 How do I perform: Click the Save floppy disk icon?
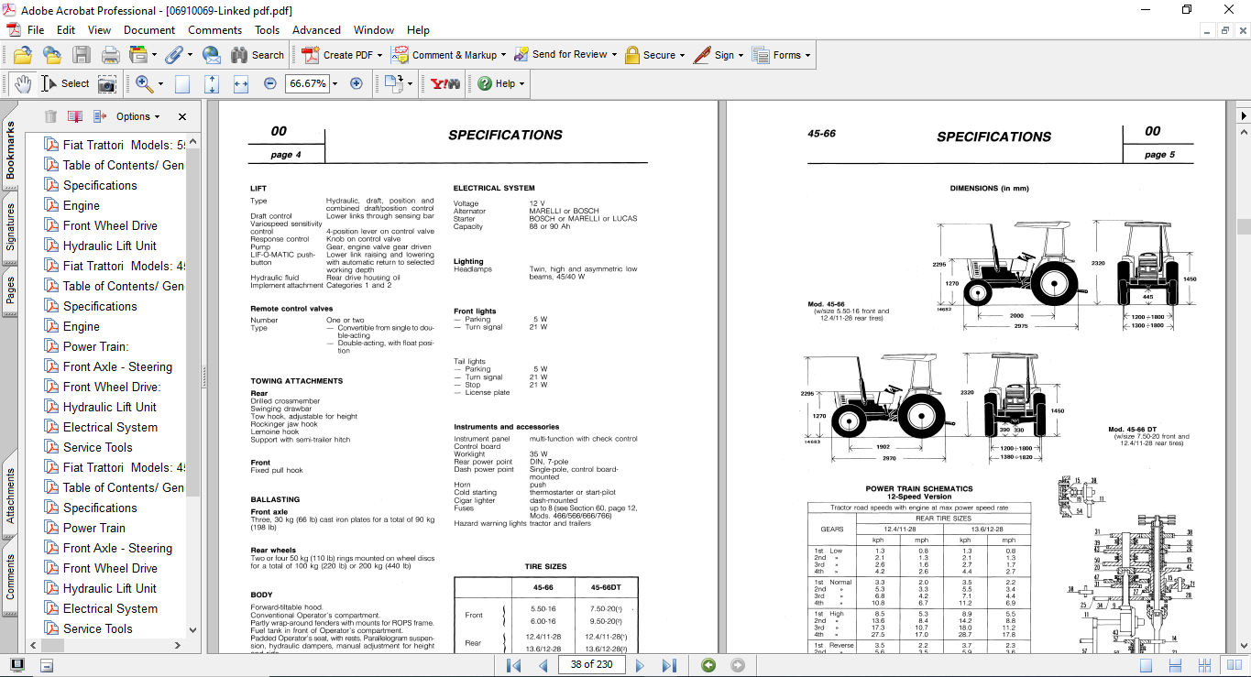(82, 55)
